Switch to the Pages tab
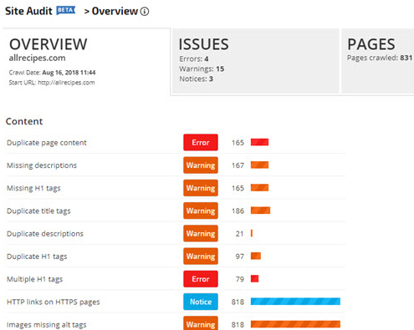 tap(378, 61)
